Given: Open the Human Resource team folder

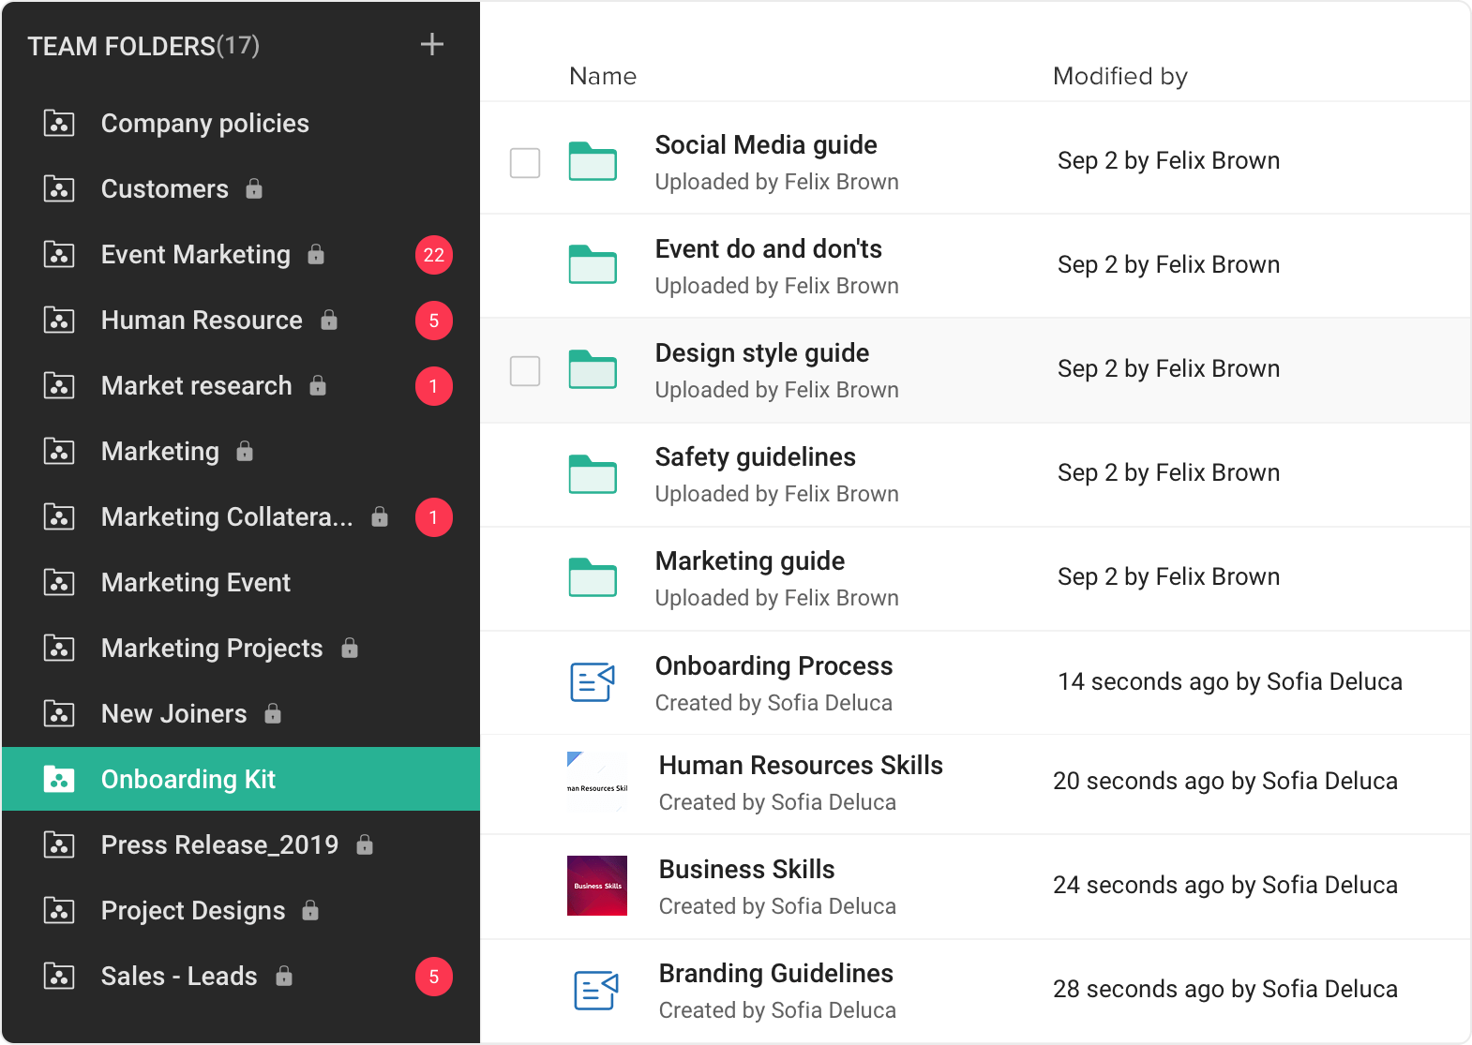Looking at the screenshot, I should (x=202, y=321).
